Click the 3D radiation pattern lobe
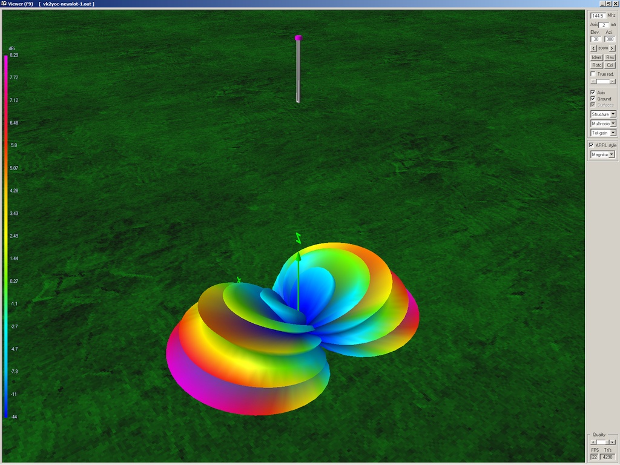 click(292, 328)
